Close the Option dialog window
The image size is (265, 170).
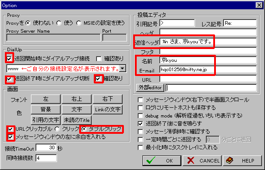click(x=259, y=5)
